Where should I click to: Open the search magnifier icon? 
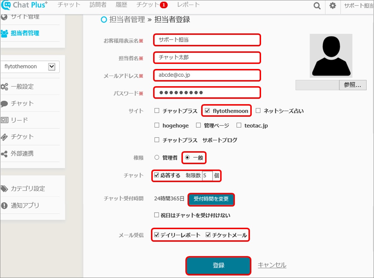(317, 5)
